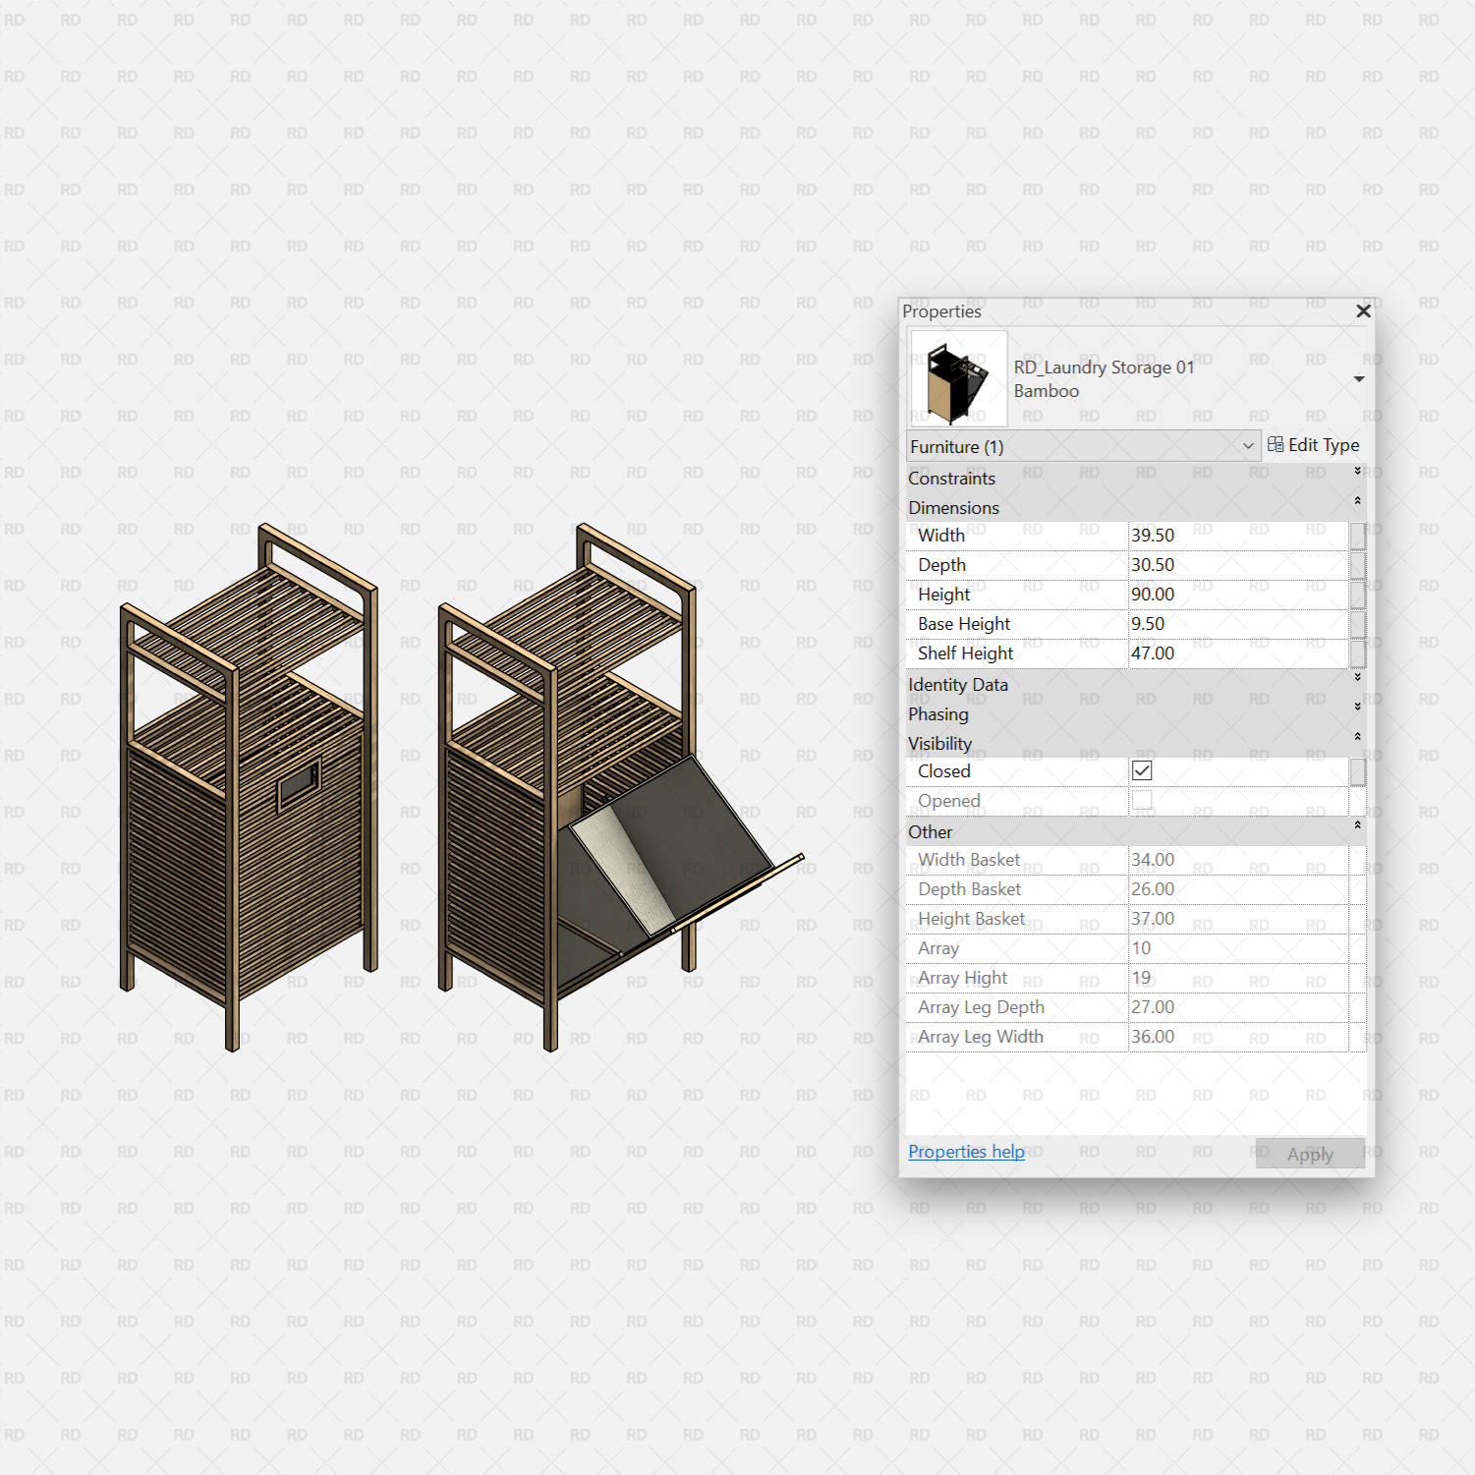Close the Properties palette
The height and width of the screenshot is (1475, 1475).
(x=1363, y=311)
